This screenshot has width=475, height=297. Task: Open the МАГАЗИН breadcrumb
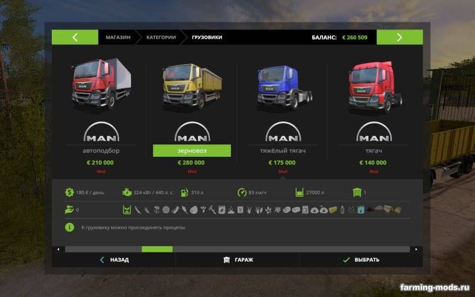tap(118, 37)
